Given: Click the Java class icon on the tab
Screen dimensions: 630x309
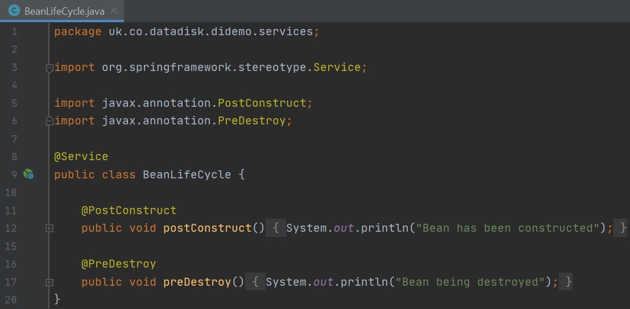Looking at the screenshot, I should 14,11.
